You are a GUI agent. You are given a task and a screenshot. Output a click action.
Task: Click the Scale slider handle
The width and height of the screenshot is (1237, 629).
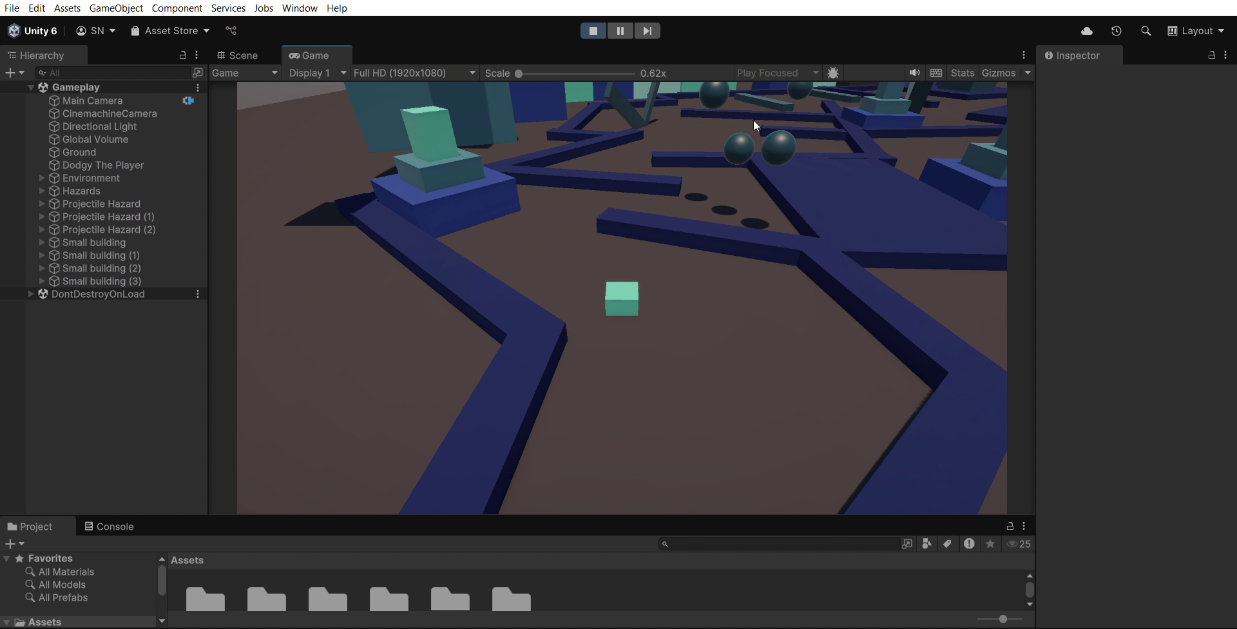click(x=519, y=73)
